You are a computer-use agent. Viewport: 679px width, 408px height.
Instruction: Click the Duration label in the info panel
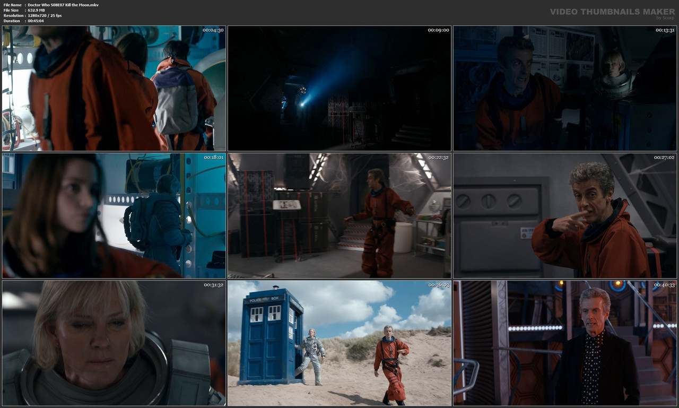[x=12, y=21]
